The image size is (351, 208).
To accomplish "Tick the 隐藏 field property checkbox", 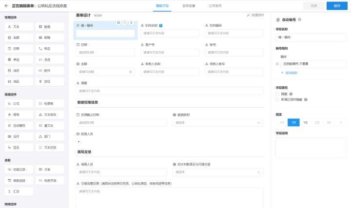I will click(x=277, y=94).
